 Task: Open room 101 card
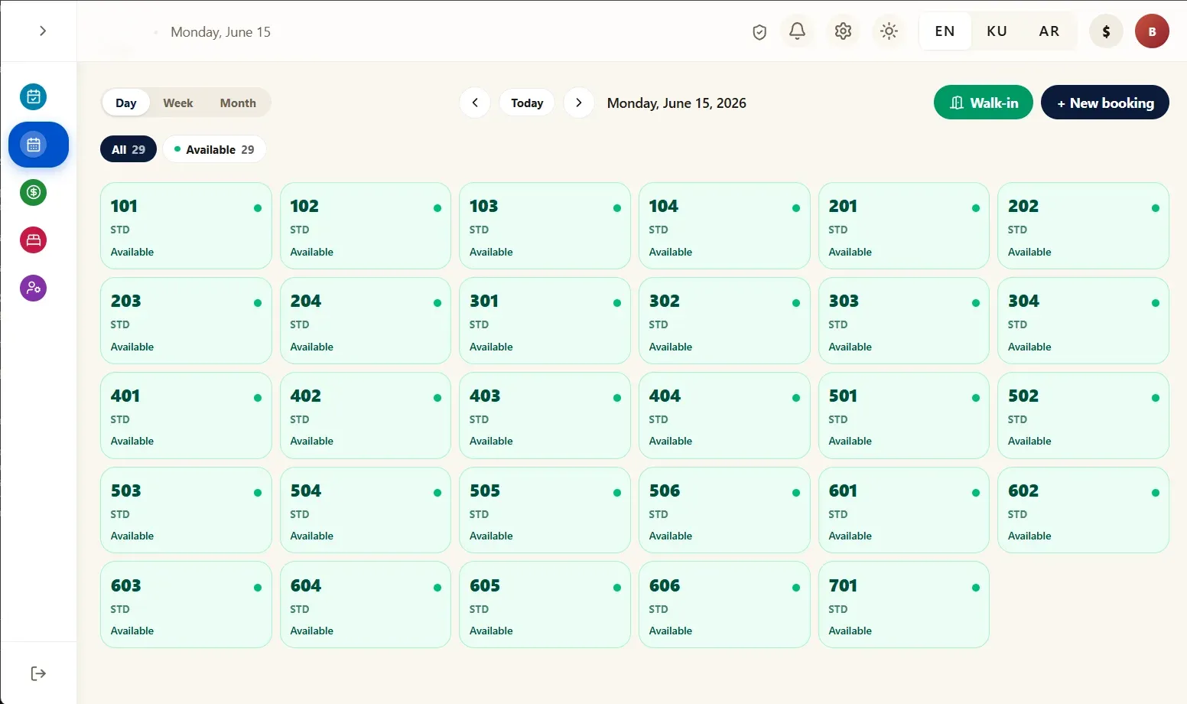(186, 226)
